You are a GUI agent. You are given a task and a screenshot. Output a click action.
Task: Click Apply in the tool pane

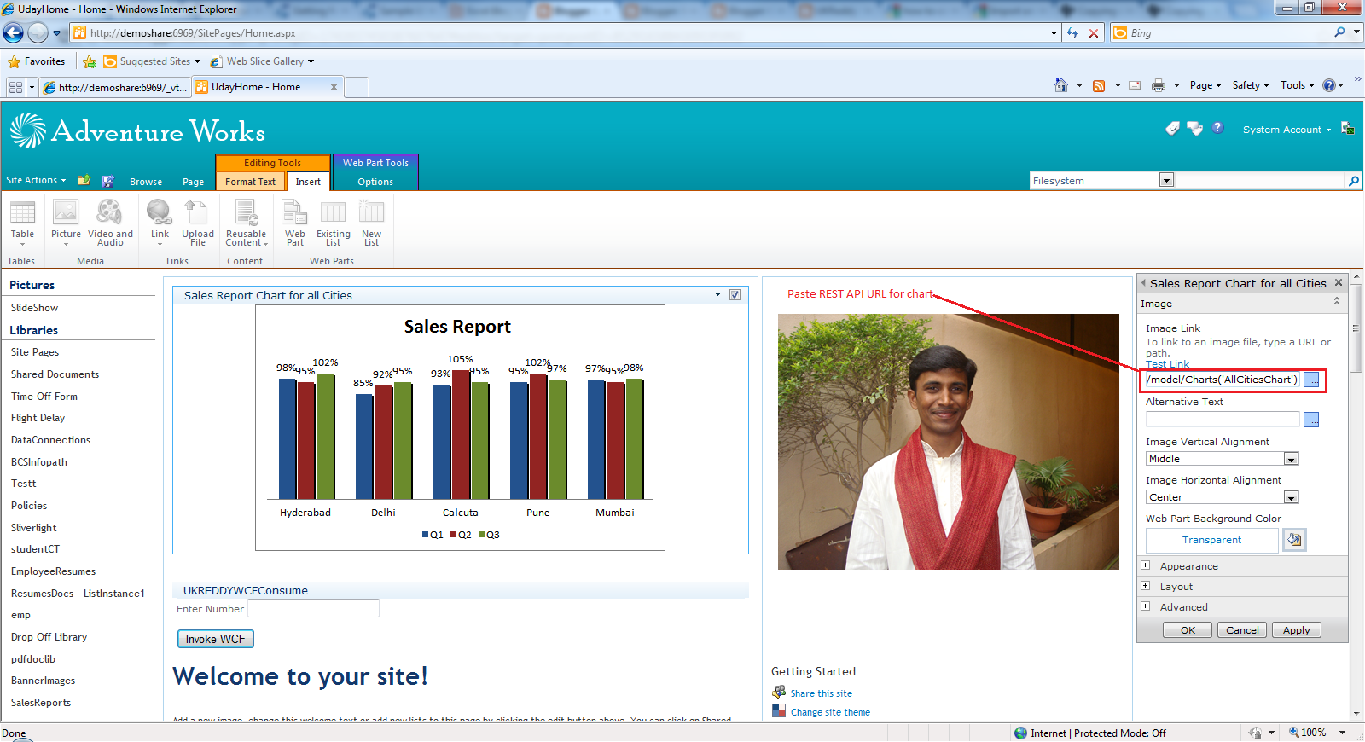1297,630
